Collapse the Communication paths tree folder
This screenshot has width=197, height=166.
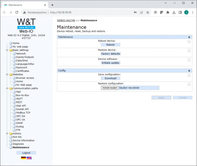coord(7,88)
